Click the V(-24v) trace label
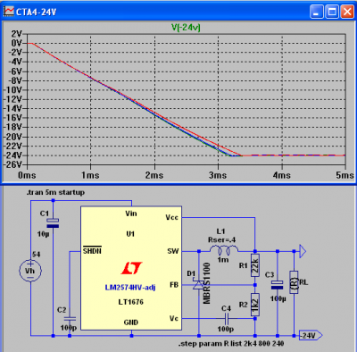Viewport: 357px width, 352px height. (186, 28)
